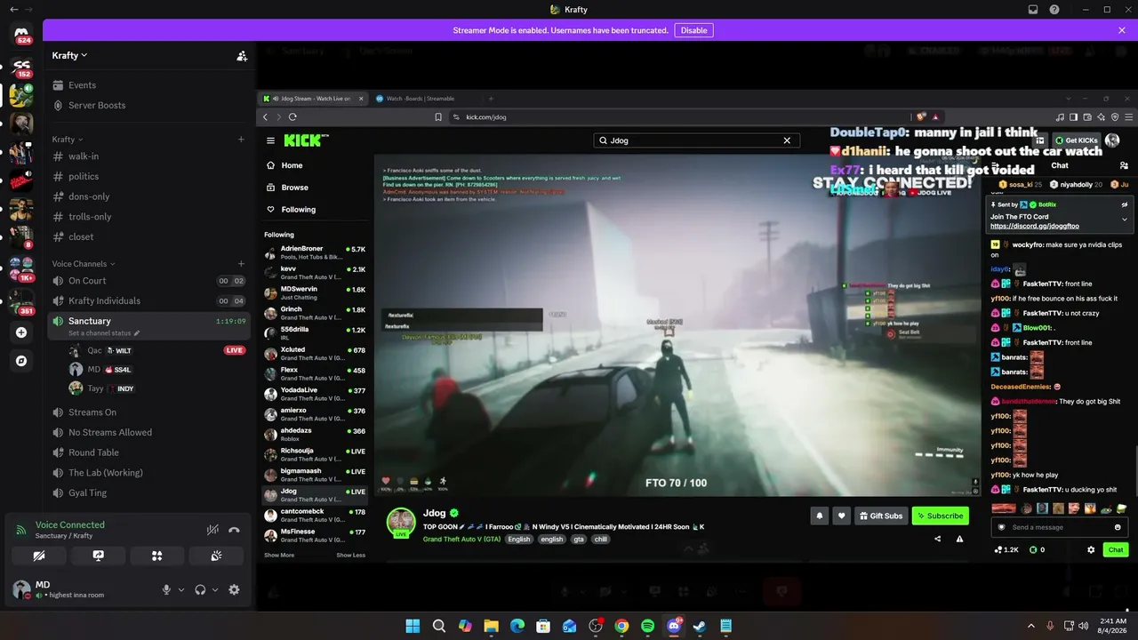Click Show Less under Following
Image resolution: width=1138 pixels, height=640 pixels.
click(x=350, y=556)
